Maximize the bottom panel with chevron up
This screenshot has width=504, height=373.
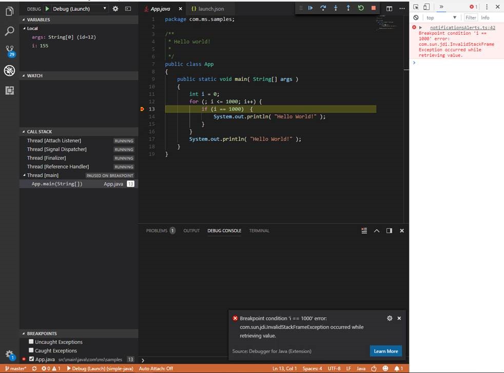(377, 231)
